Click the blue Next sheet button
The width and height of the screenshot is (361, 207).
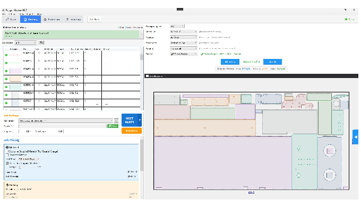pyautogui.click(x=272, y=62)
